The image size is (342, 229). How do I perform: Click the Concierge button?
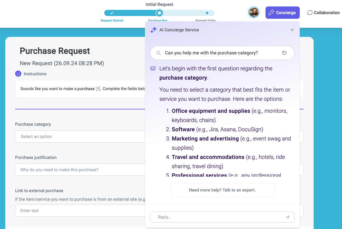(282, 12)
